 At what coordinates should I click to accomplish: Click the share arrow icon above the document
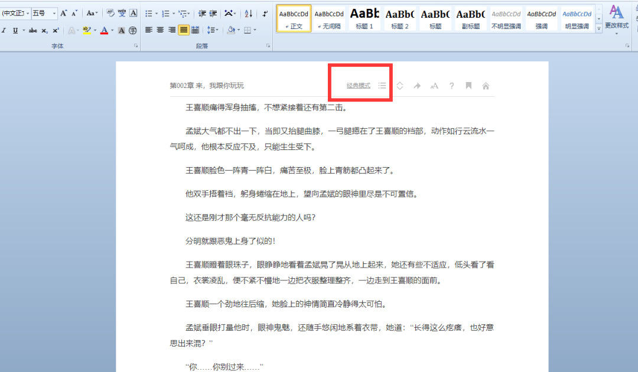pos(417,85)
